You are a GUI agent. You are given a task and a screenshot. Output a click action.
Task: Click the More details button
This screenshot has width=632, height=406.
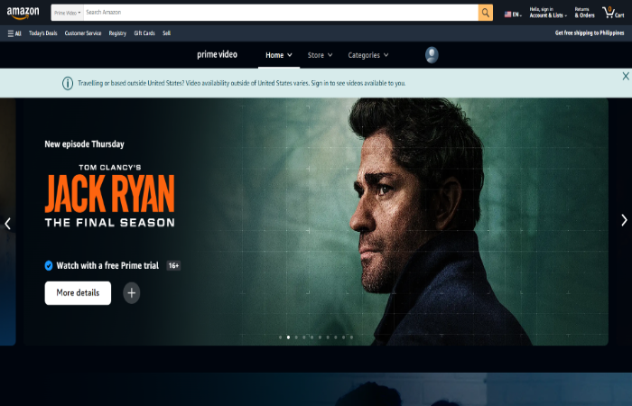coord(78,293)
